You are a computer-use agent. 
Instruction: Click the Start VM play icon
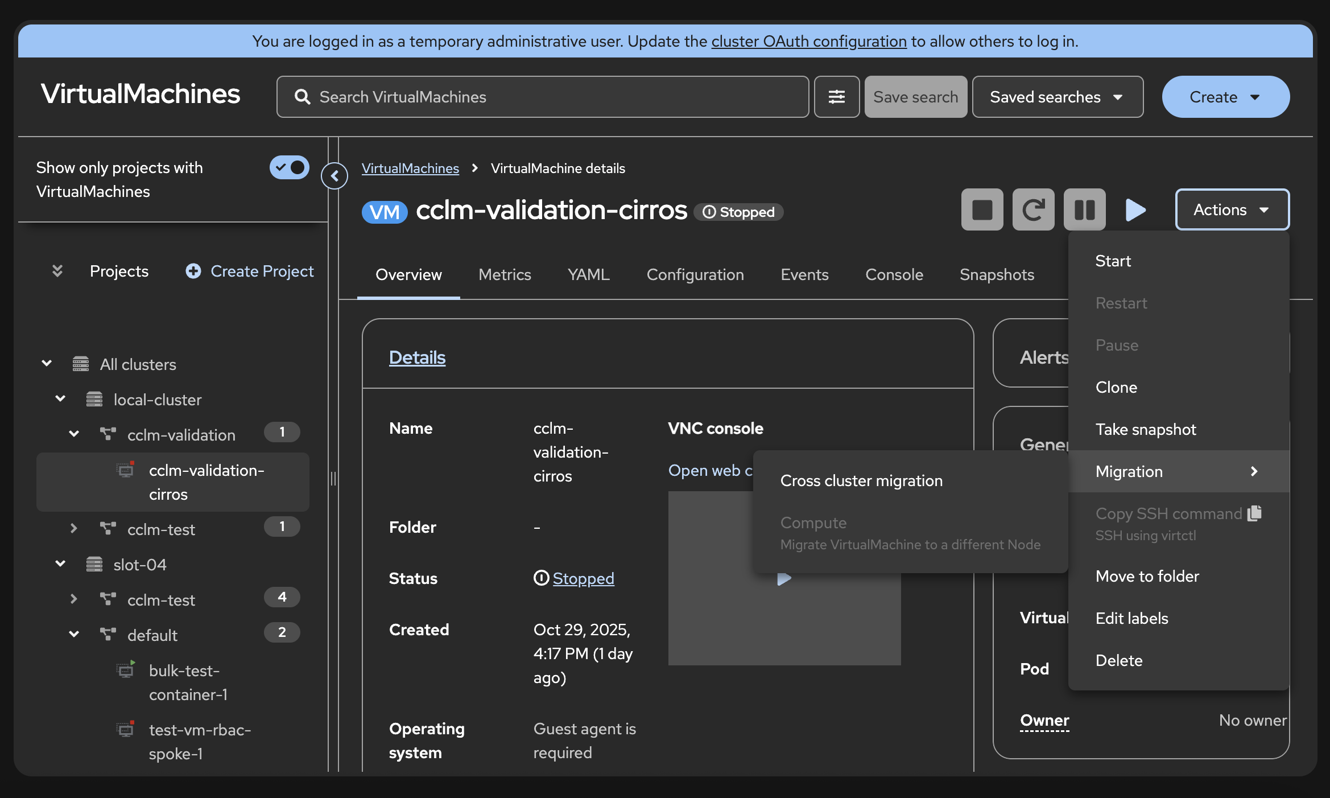pos(1135,209)
